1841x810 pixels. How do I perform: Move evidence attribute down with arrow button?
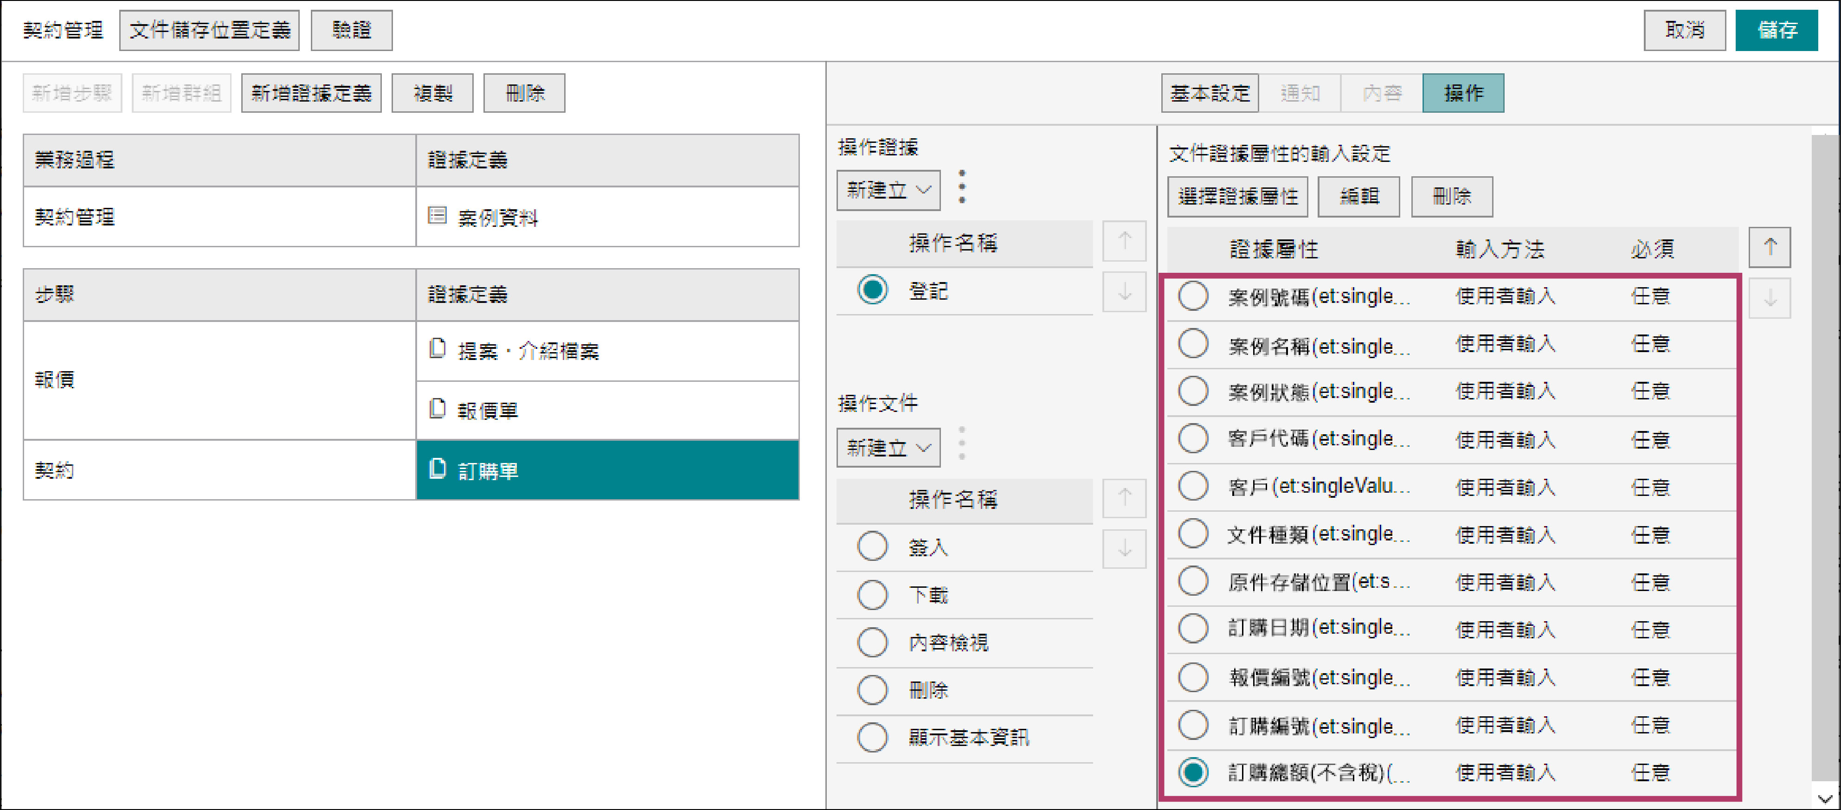[1770, 298]
